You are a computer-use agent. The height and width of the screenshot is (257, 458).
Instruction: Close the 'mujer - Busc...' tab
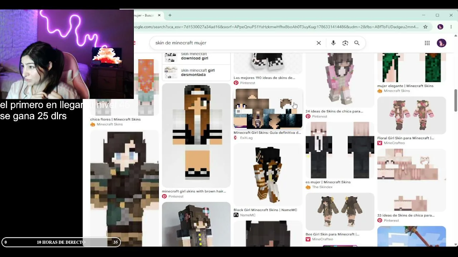point(159,15)
